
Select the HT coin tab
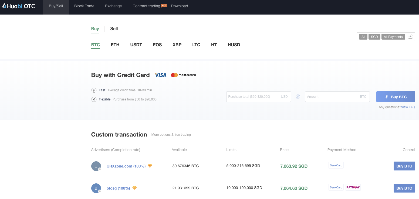214,45
